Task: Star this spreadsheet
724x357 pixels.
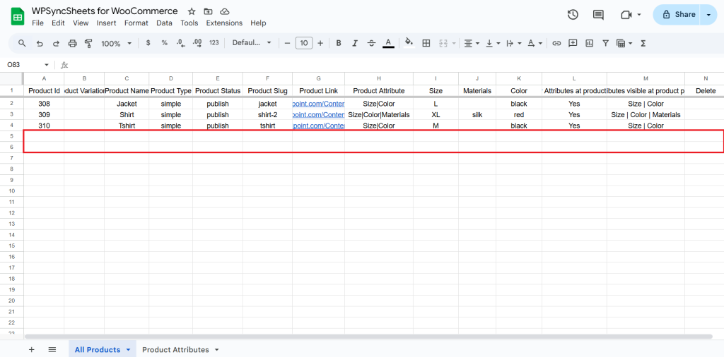Action: click(192, 11)
